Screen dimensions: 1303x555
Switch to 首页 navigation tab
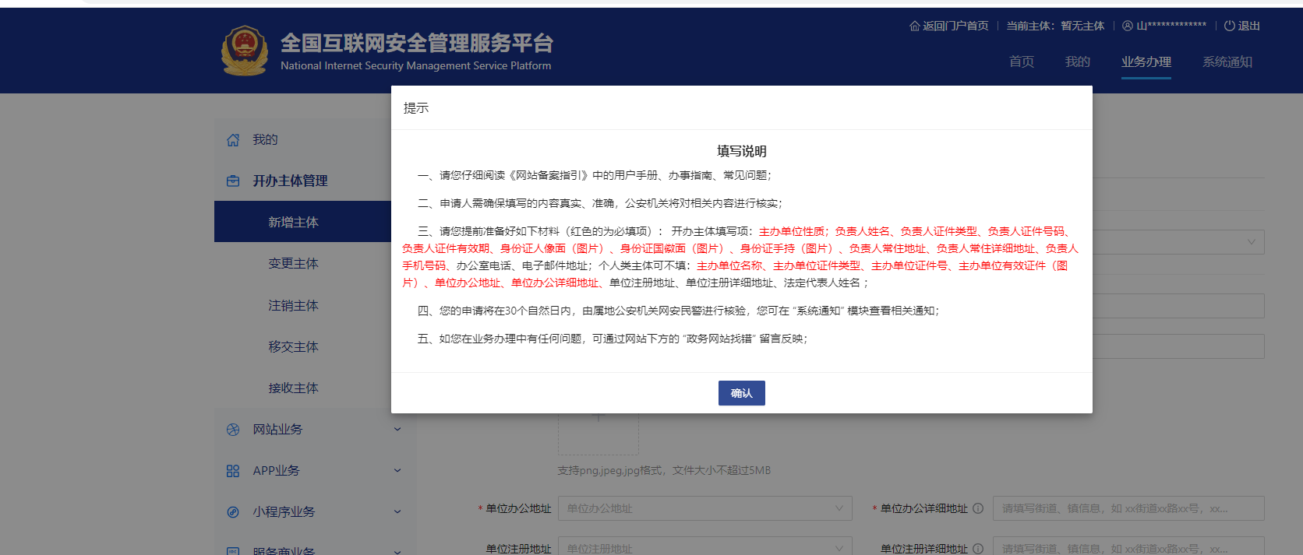tap(1022, 61)
